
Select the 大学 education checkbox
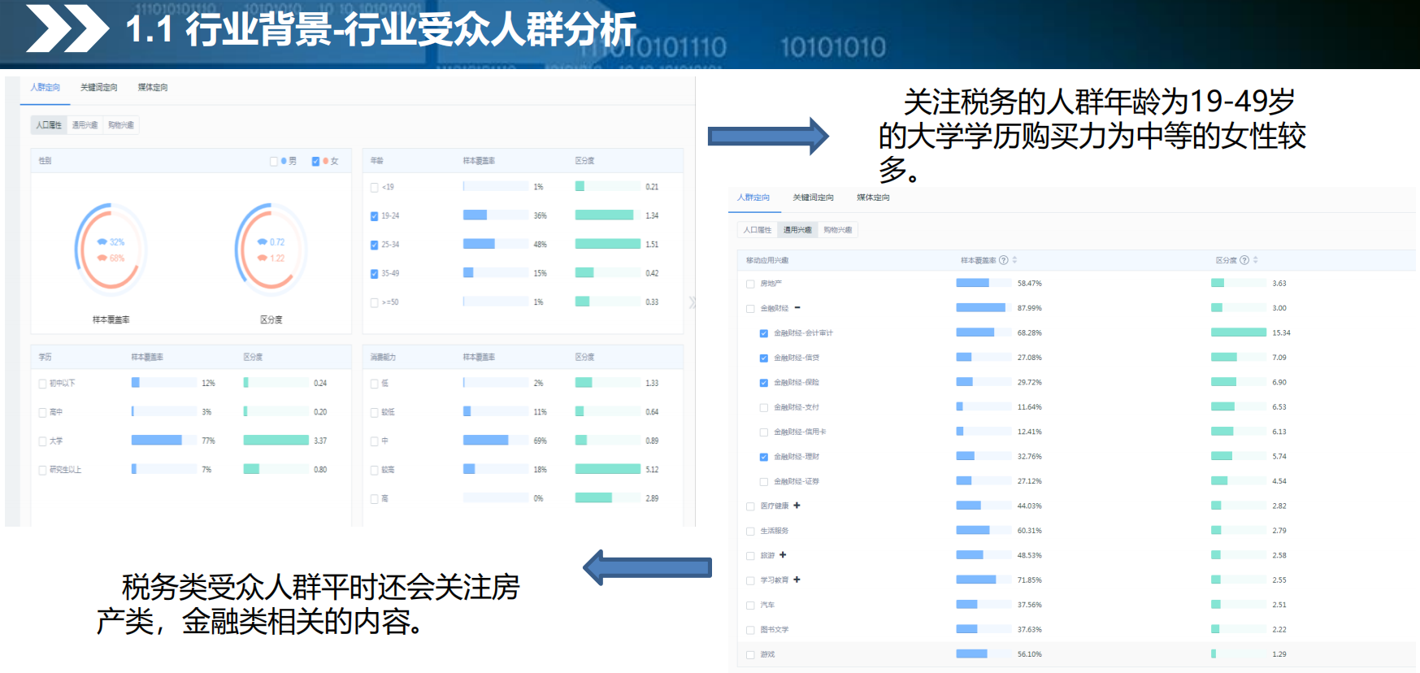(x=42, y=441)
